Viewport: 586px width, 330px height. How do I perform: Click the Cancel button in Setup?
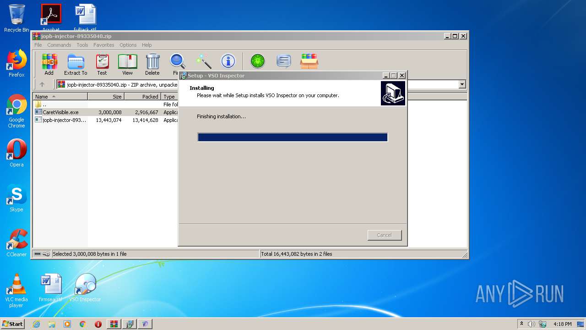tap(384, 235)
